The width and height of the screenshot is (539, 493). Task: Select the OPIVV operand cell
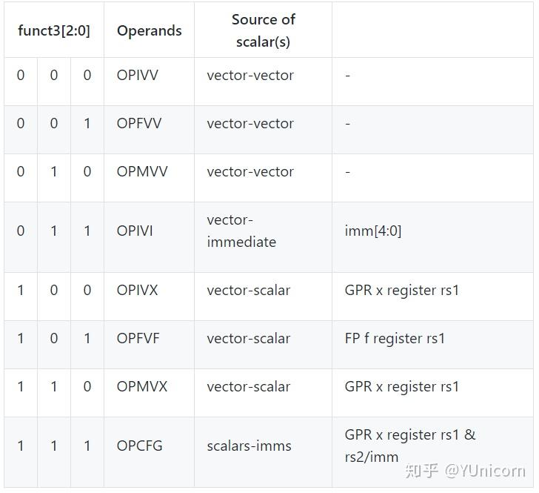coord(137,76)
